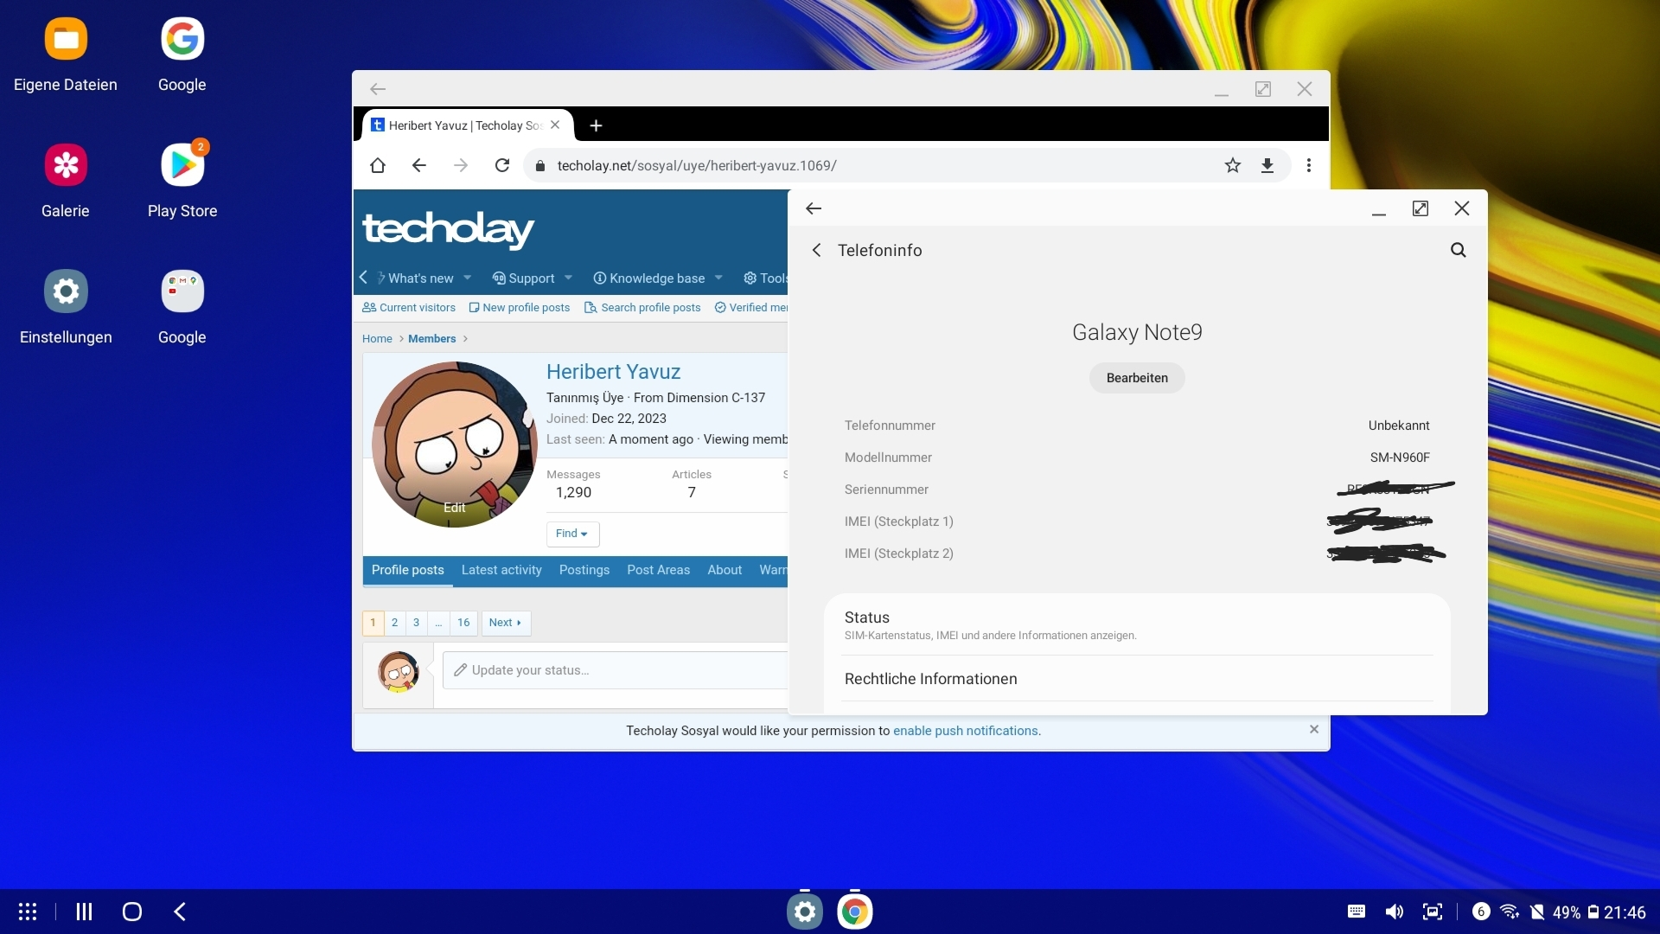Dismiss push notification banner
This screenshot has width=1660, height=934.
(1314, 729)
